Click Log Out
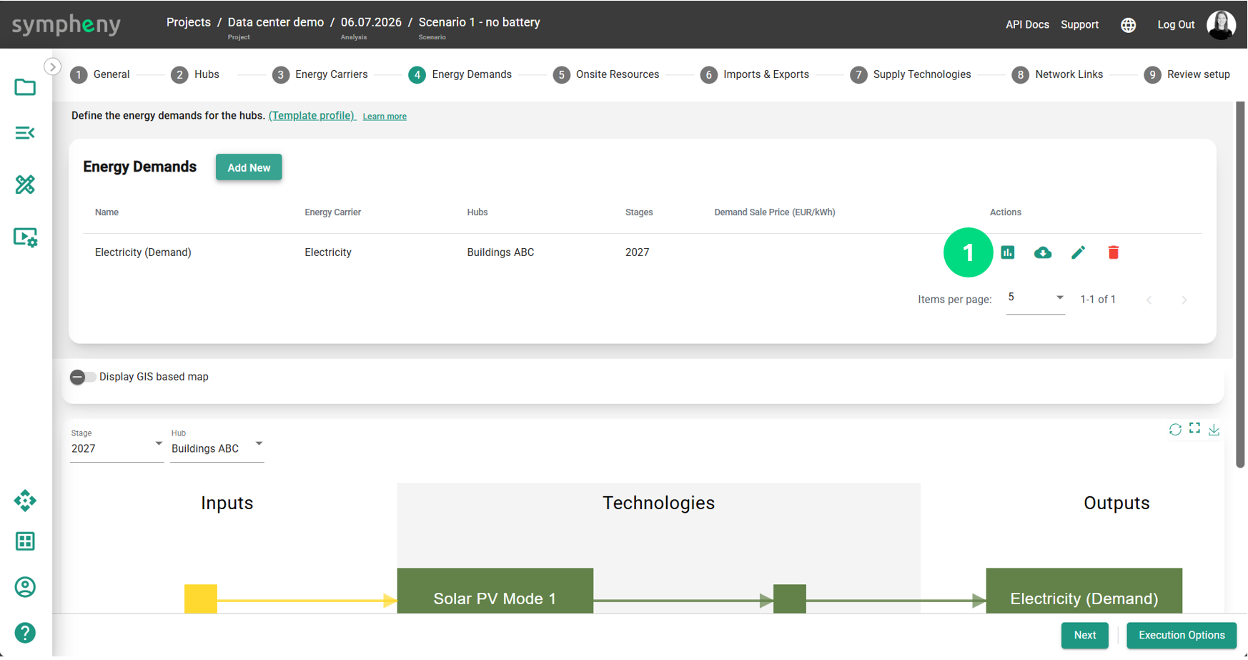The width and height of the screenshot is (1248, 660). coord(1176,25)
